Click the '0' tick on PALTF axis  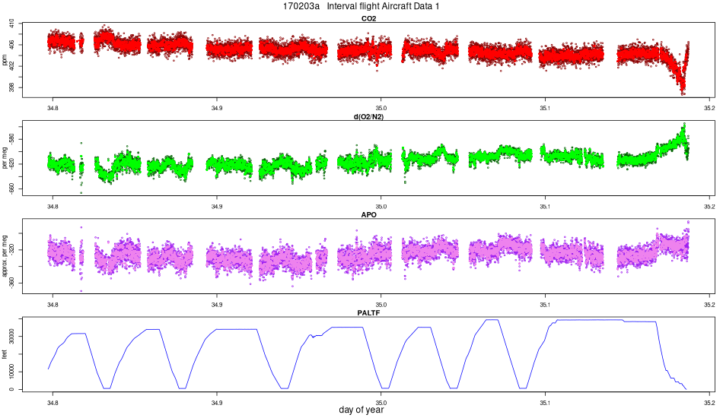click(11, 389)
